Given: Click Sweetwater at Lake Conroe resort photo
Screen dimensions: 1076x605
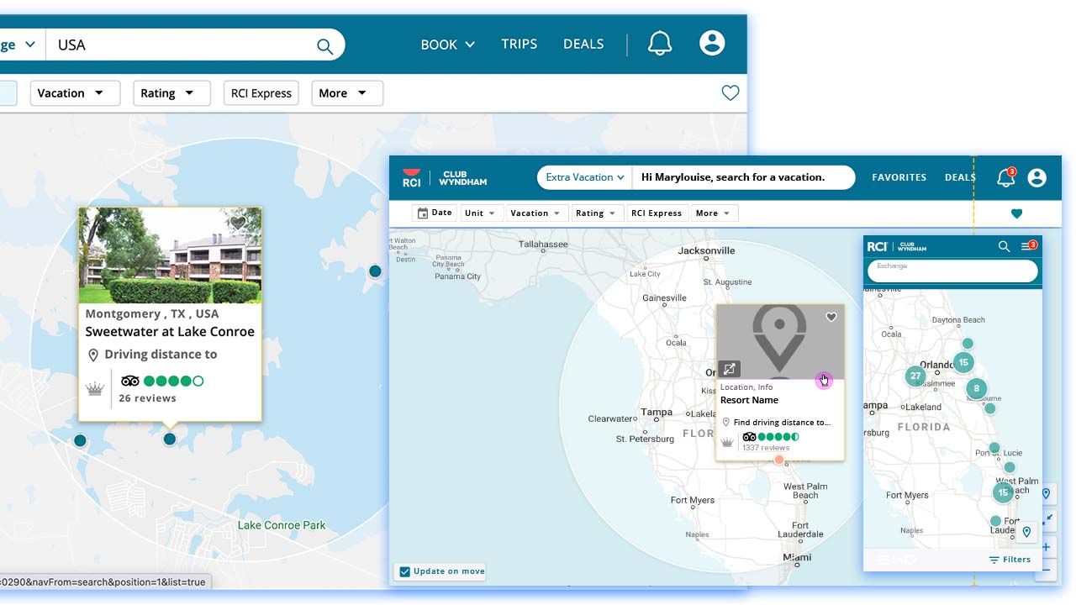Looking at the screenshot, I should tap(170, 256).
